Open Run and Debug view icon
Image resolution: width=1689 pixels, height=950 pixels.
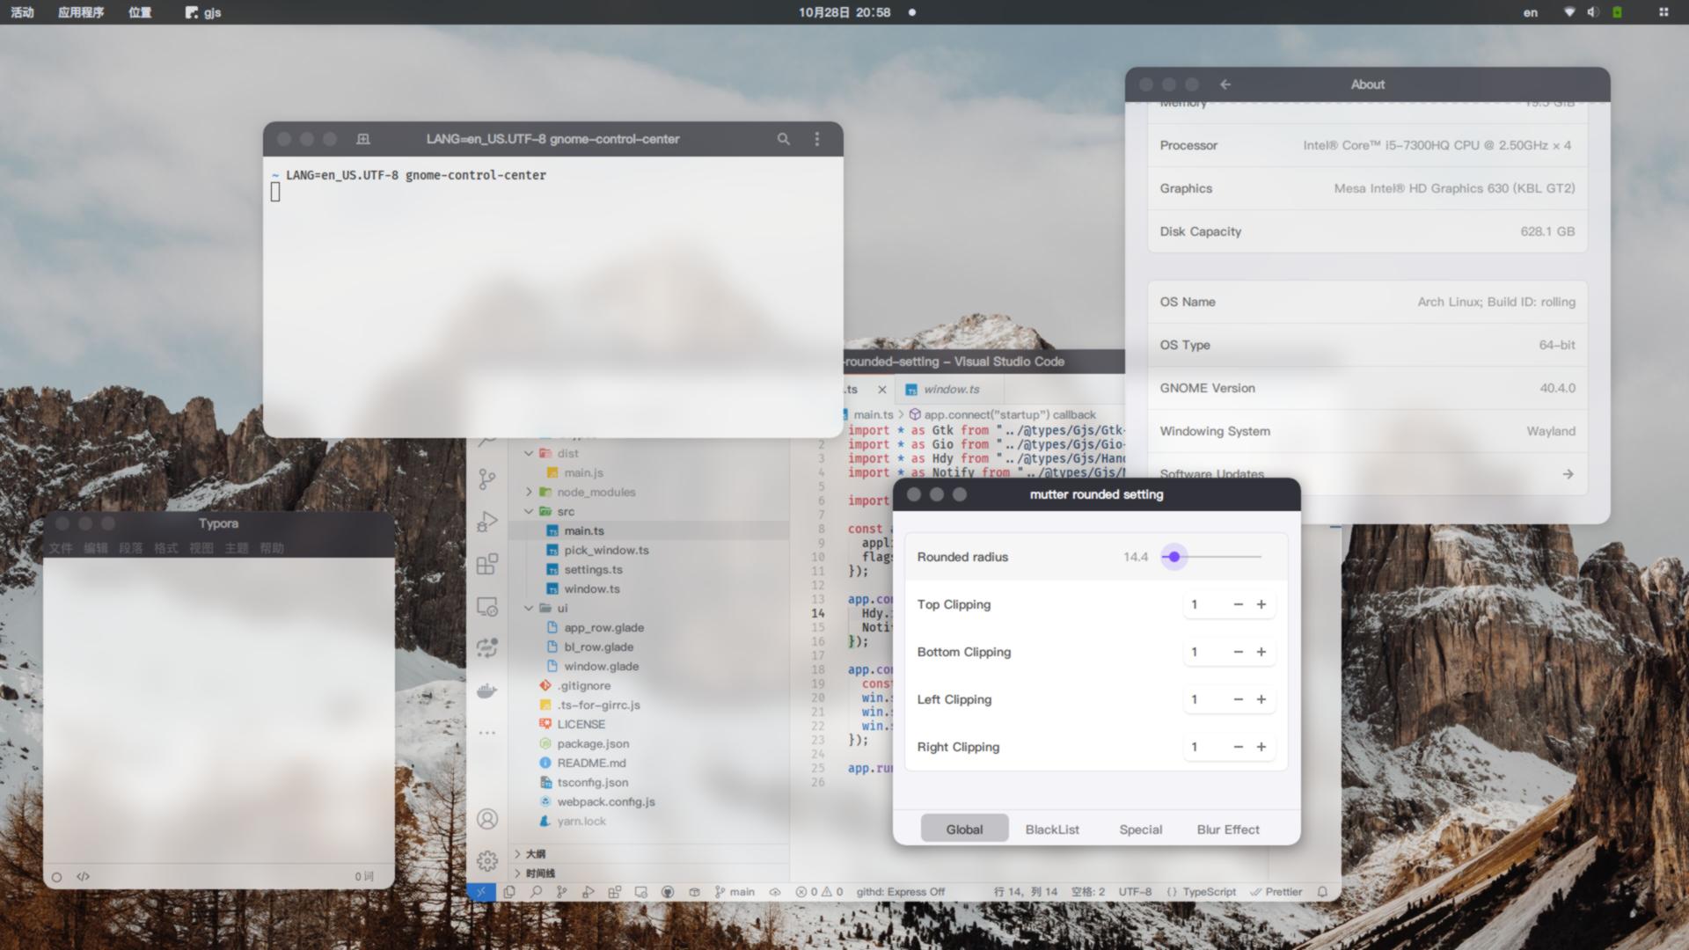pos(486,522)
